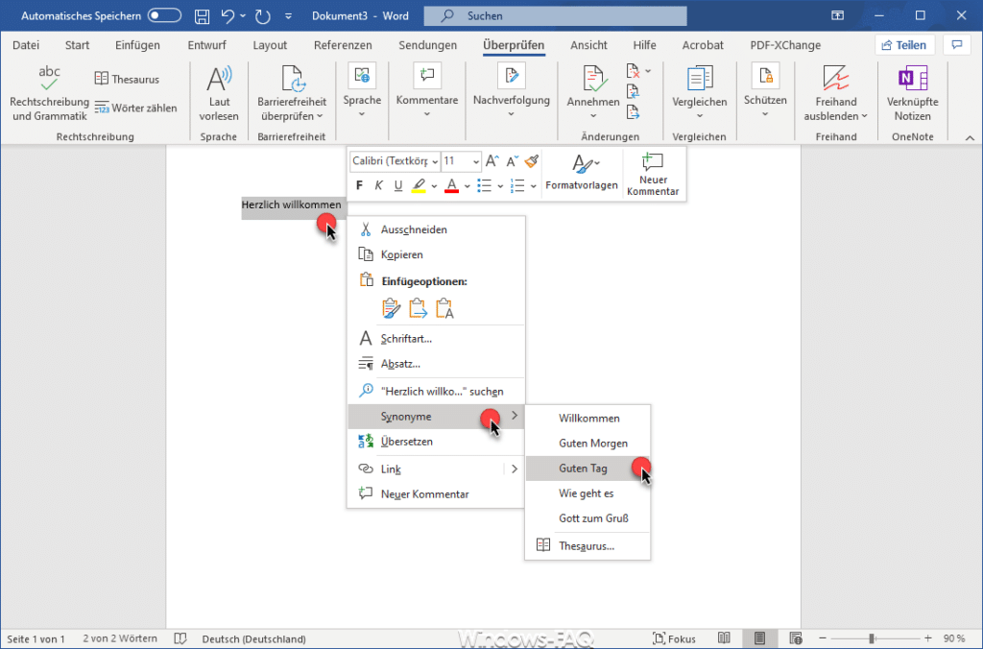Apply red font color swatch
Screen dimensions: 983x649
451,185
